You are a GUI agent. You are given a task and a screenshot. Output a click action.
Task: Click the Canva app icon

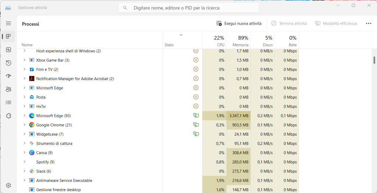point(32,153)
